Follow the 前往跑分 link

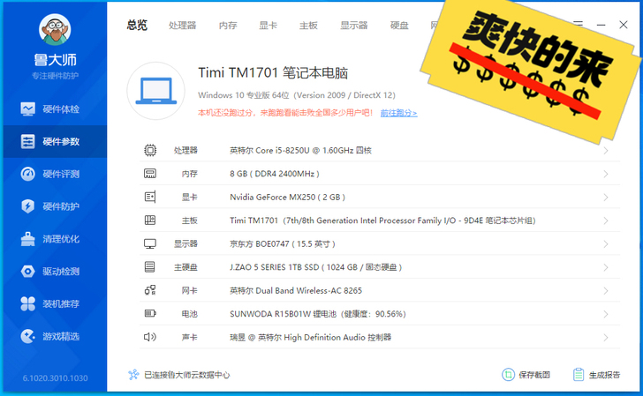click(398, 113)
